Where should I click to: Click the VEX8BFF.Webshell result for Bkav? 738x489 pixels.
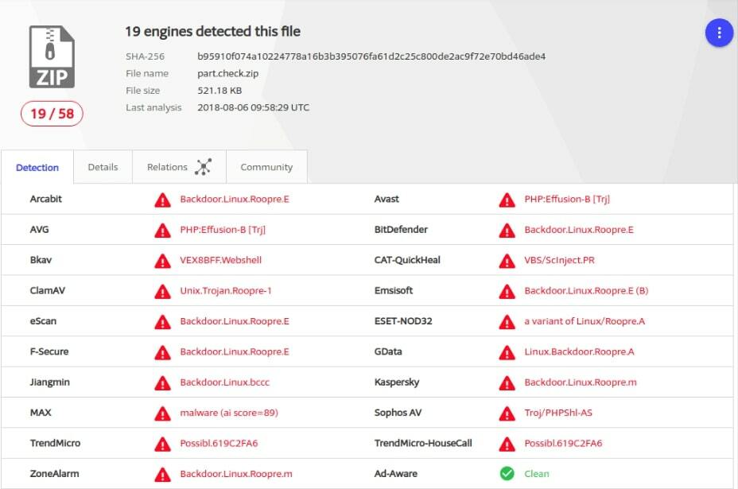221,260
